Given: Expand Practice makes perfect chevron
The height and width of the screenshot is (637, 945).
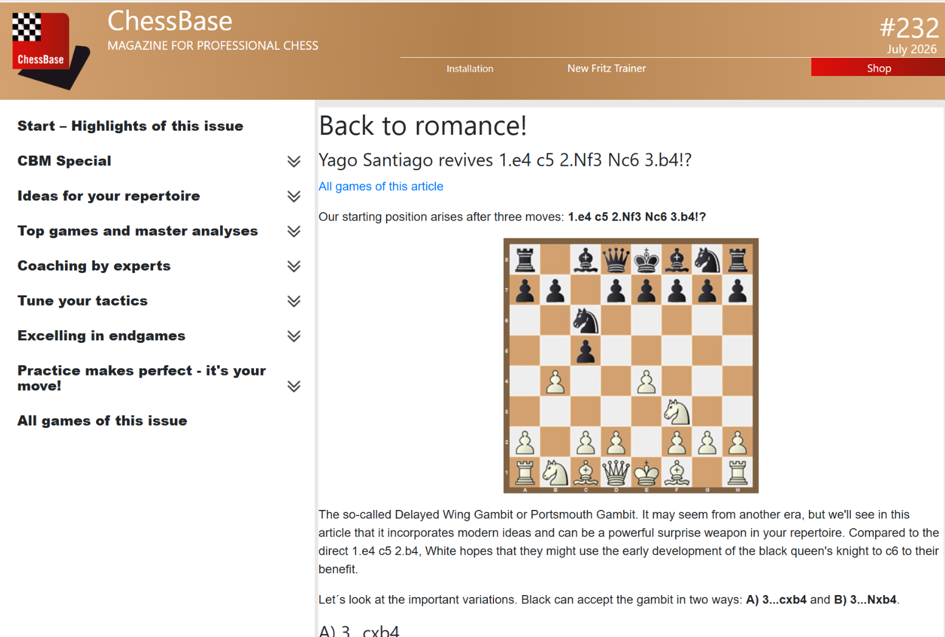Looking at the screenshot, I should click(294, 386).
